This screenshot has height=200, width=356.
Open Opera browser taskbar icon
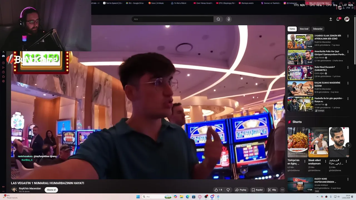[x=200, y=197]
